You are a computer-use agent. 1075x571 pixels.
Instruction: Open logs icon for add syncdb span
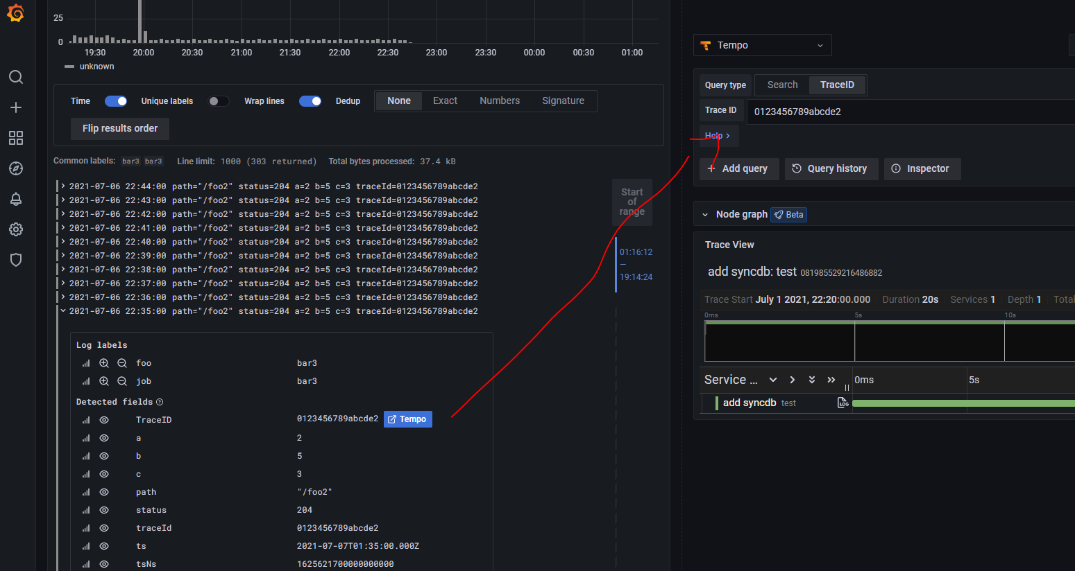(843, 403)
